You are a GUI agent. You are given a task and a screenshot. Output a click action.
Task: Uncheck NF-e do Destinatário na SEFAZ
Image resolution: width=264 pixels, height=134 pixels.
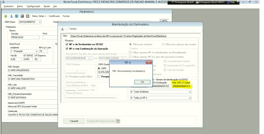pos(67,44)
